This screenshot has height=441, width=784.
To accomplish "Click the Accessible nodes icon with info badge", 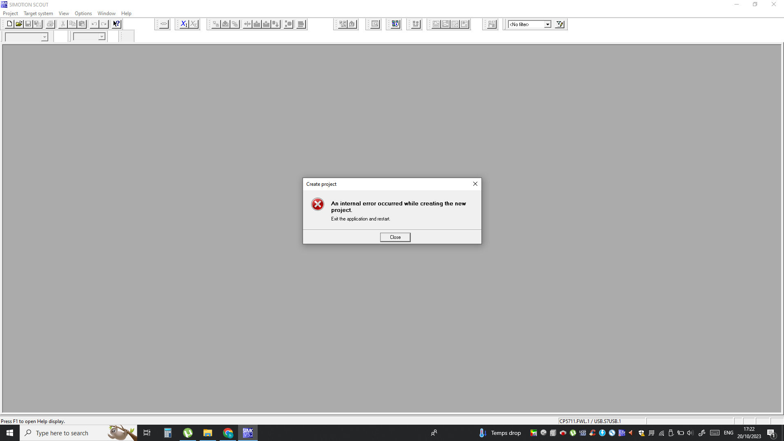I will tap(395, 24).
